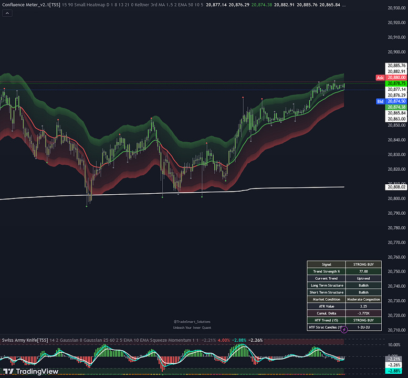Click the -3.772K delta value cell

point(363,313)
